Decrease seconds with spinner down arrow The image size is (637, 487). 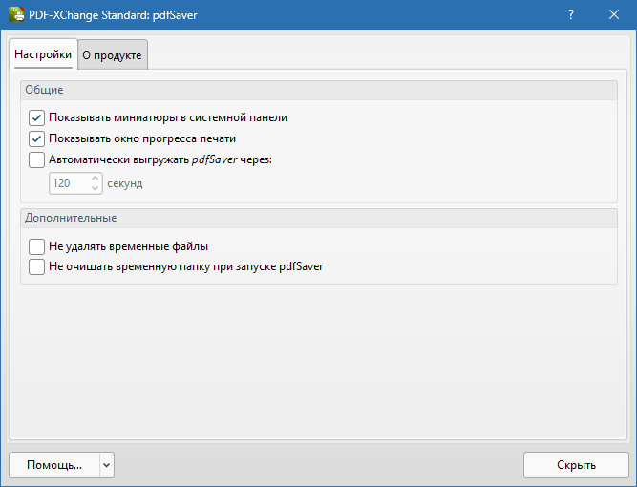click(x=96, y=188)
